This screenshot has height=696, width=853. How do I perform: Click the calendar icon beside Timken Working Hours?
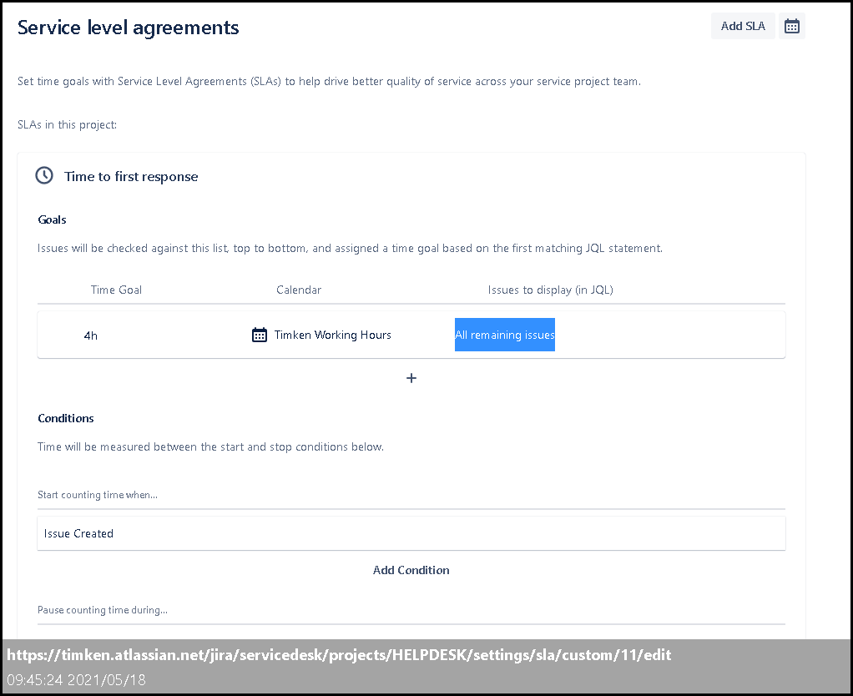260,335
